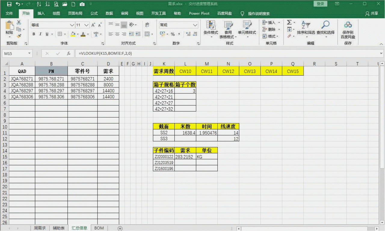The height and width of the screenshot is (231, 385).
Task: Toggle Underline formatting
Action: coord(47,34)
